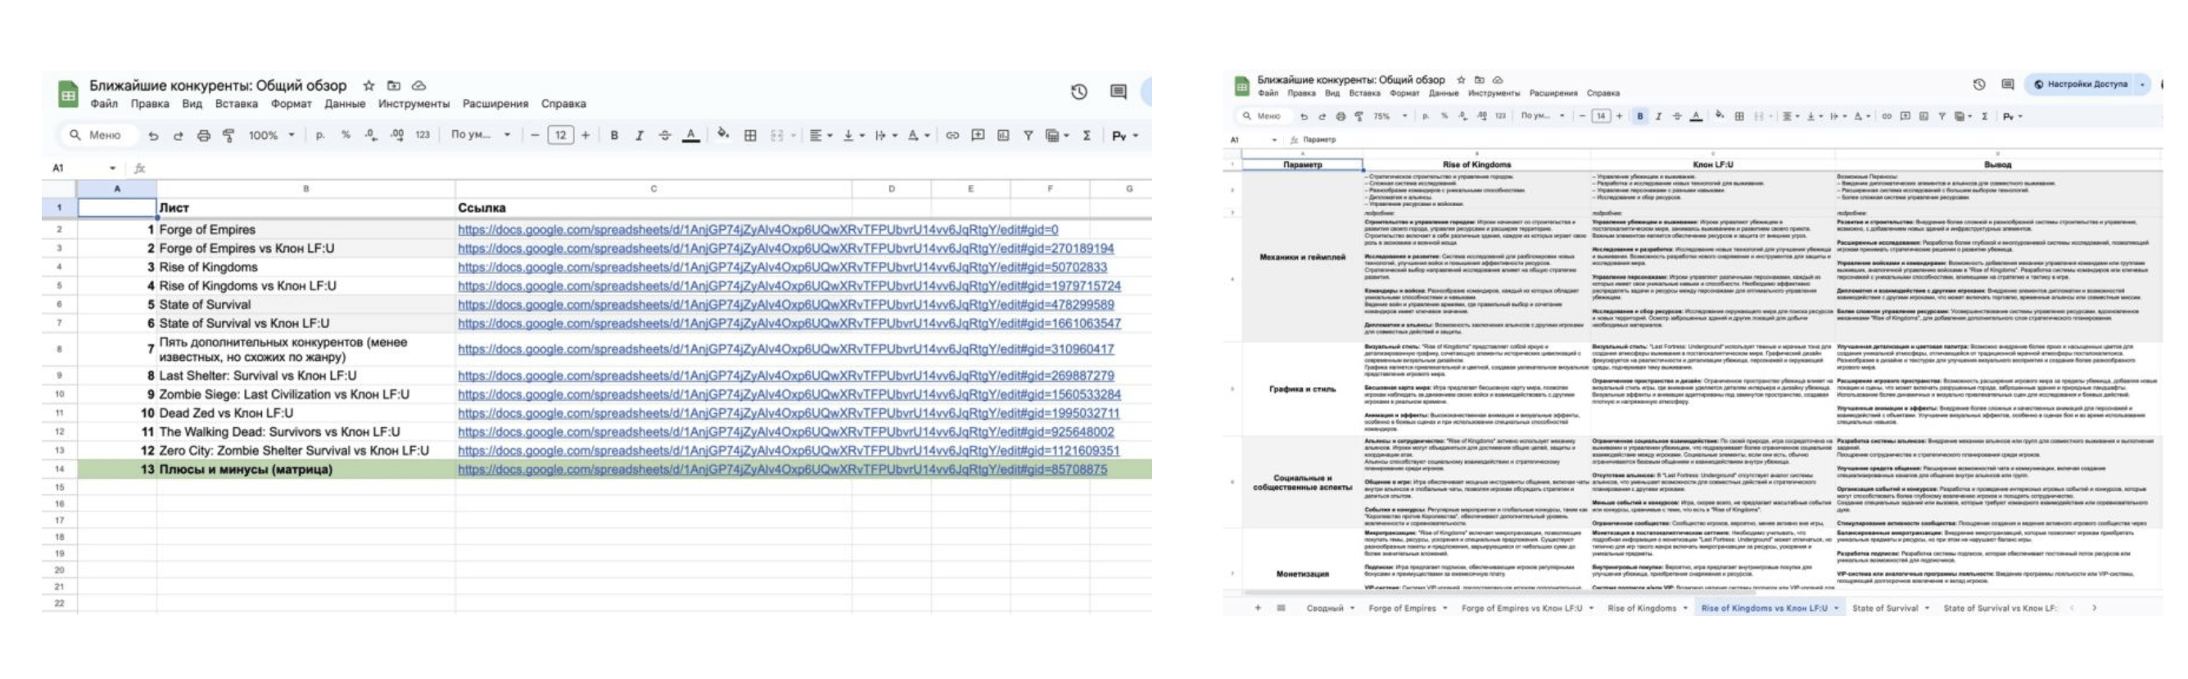Select paint format tool in the links-list spreadsheet
The width and height of the screenshot is (2188, 679).
228,136
